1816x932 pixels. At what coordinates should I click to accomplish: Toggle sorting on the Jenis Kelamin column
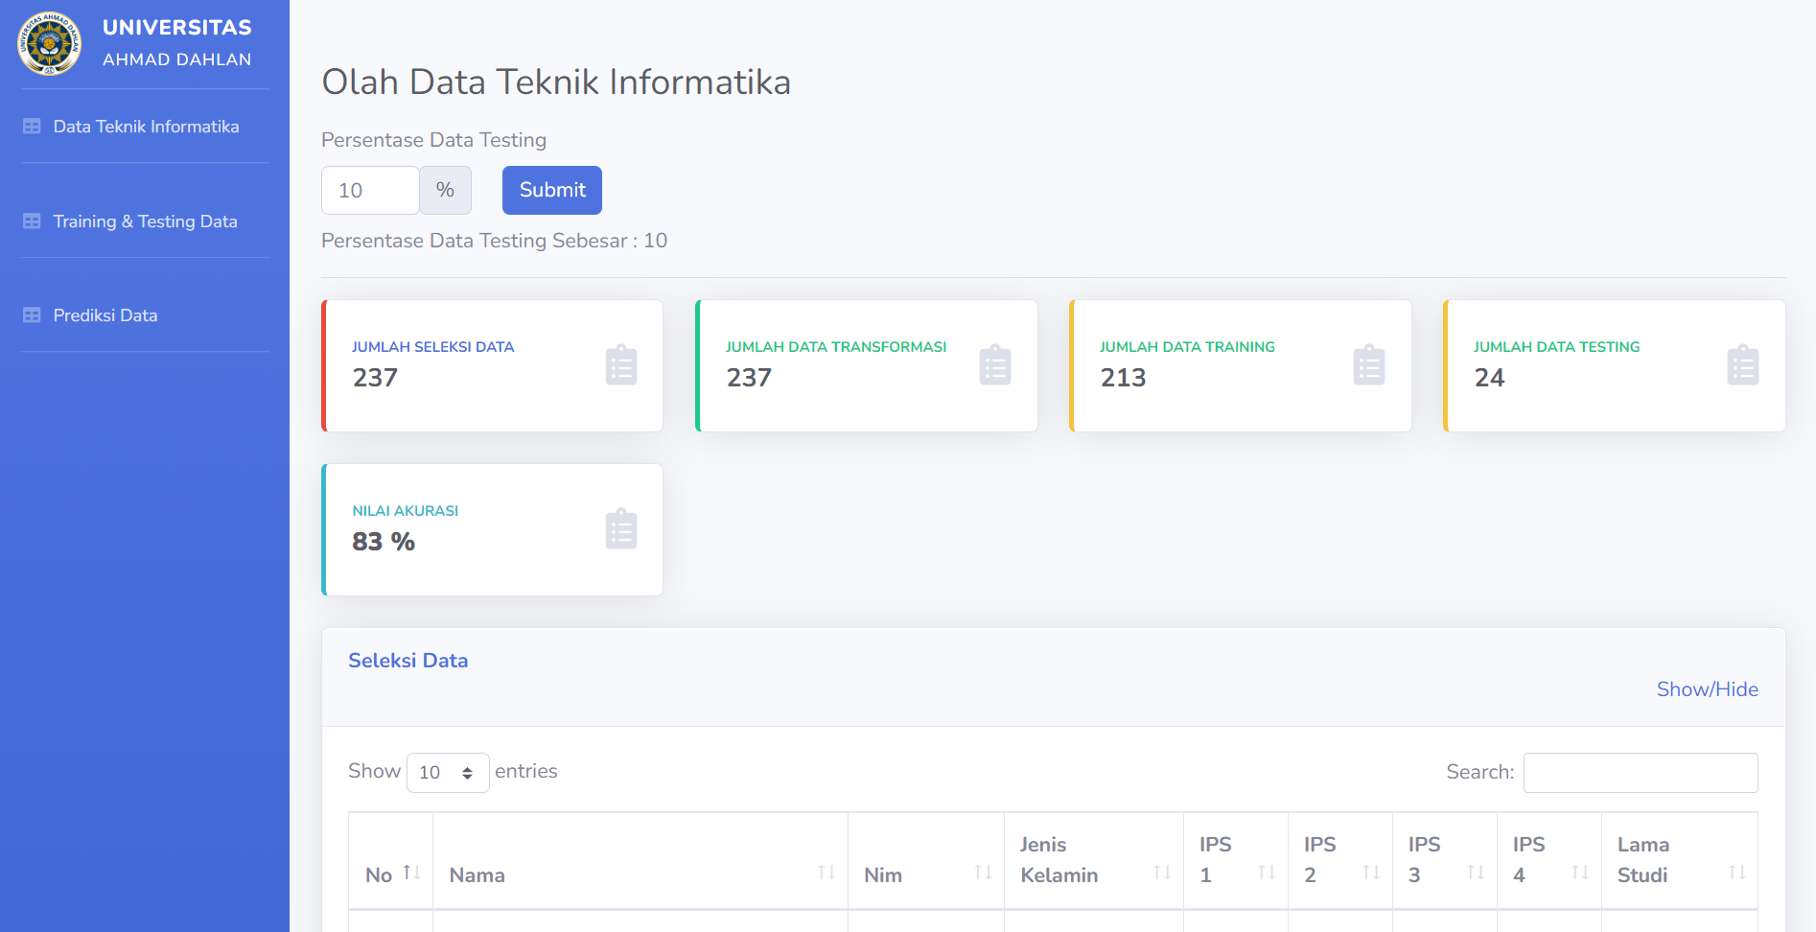tap(1162, 871)
